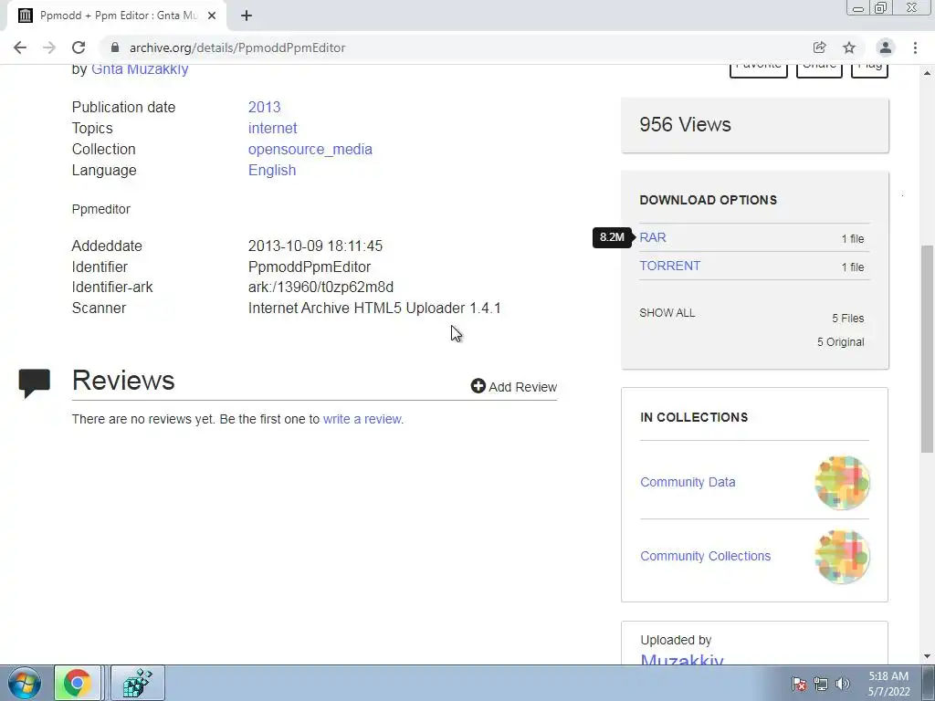Image resolution: width=935 pixels, height=701 pixels.
Task: Click the Flag button
Action: (x=869, y=69)
